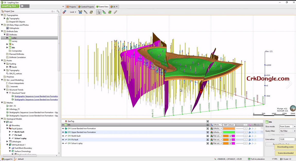
Task: Click the GeoTag marker icon in the shape list
Action: 66,121
